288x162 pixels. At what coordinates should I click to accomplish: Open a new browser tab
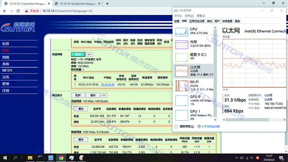tap(107, 3)
